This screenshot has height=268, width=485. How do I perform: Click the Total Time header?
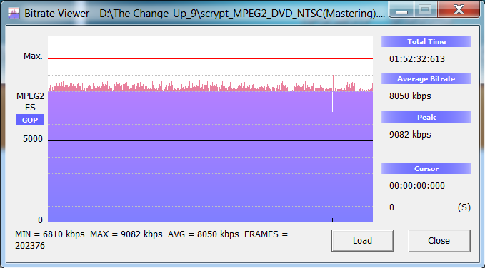point(426,41)
